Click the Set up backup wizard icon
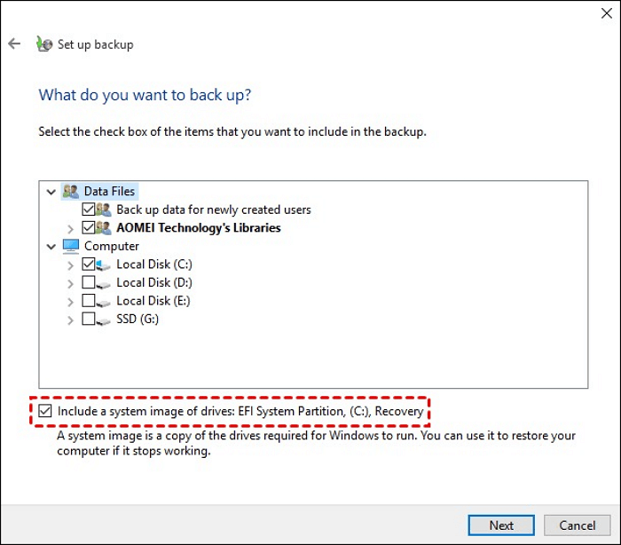This screenshot has width=621, height=545. point(44,44)
